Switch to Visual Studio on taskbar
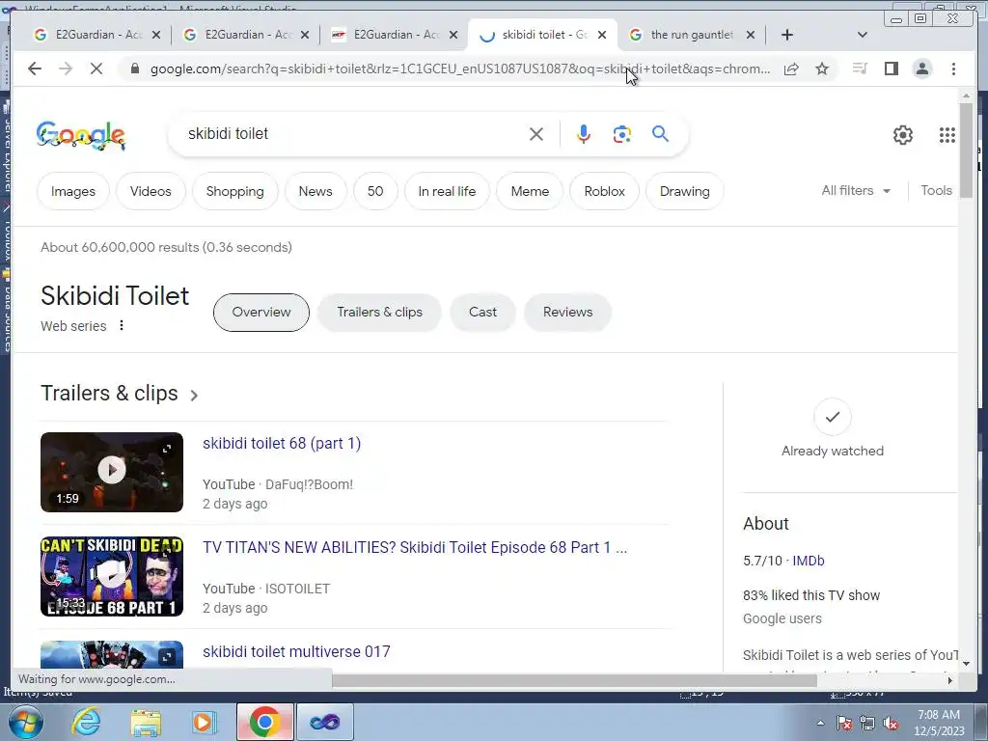Screen dimensions: 988x741 click(325, 722)
